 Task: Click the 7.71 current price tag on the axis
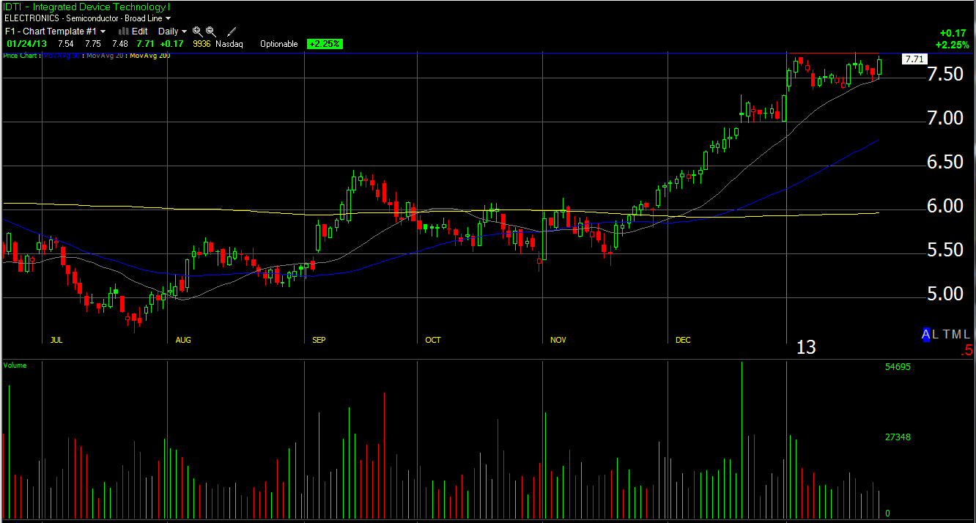(914, 59)
